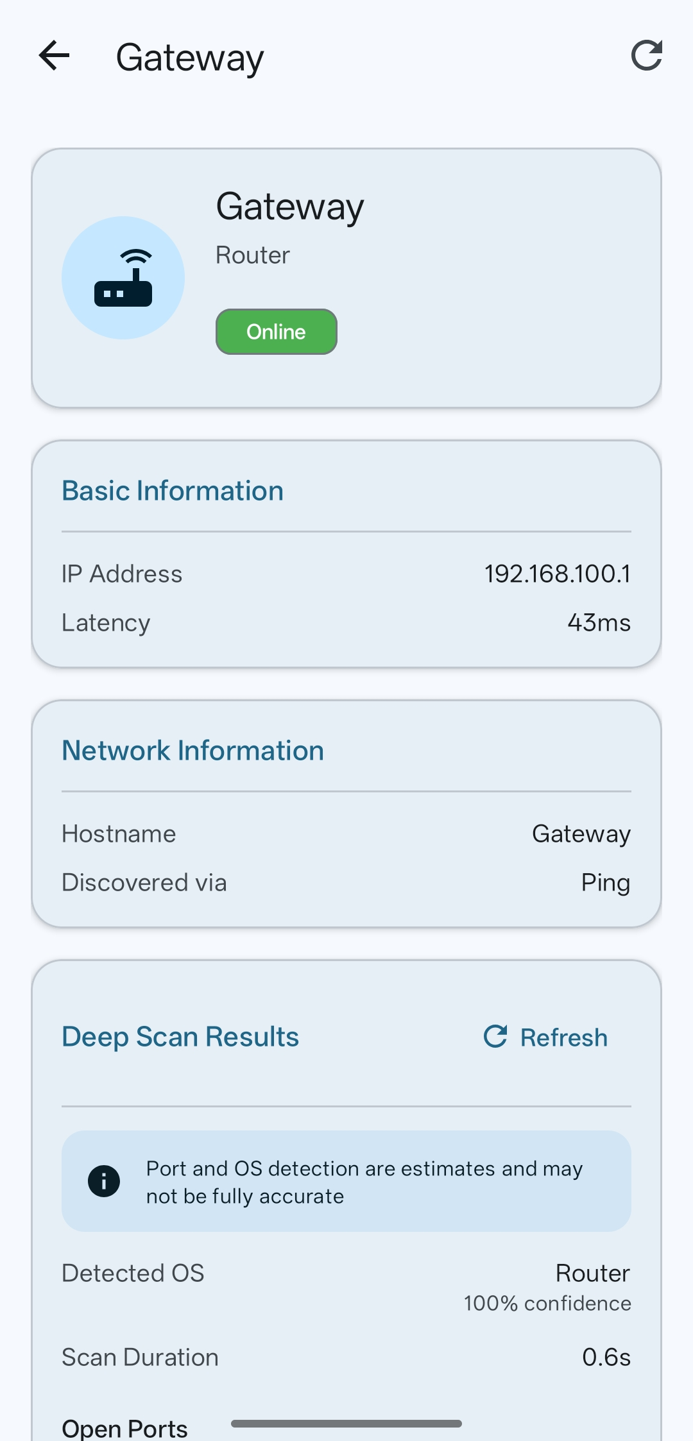Tap the Discovered via Ping value

click(605, 883)
